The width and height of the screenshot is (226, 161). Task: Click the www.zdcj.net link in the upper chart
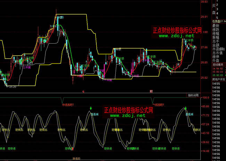tap(177, 36)
